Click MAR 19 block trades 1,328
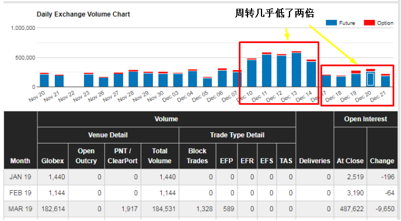This screenshot has height=221, width=401. pyautogui.click(x=204, y=209)
